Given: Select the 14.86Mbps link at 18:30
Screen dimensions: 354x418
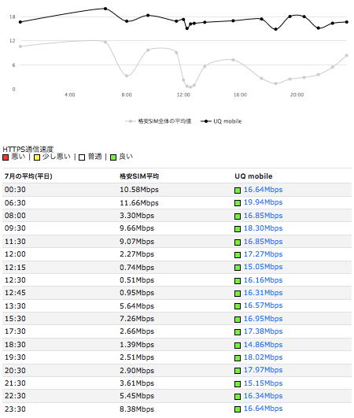Looking at the screenshot, I should (263, 345).
